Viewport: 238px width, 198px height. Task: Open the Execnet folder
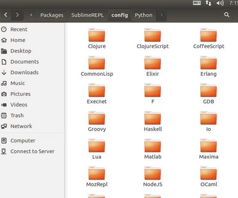(x=97, y=94)
